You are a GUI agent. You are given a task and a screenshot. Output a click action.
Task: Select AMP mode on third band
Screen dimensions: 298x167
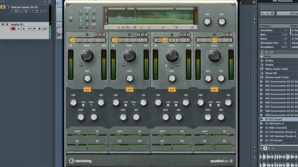pyautogui.click(x=180, y=40)
